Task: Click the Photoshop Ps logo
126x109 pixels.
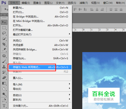Action: [x=4, y=3]
